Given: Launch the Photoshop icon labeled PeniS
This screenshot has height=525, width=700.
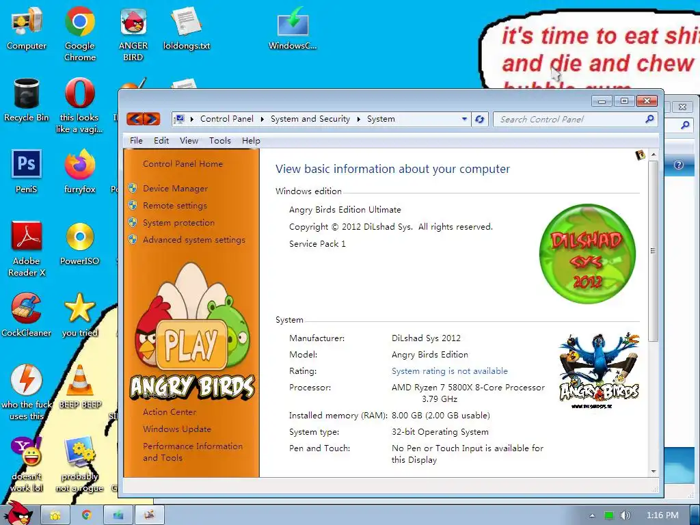Looking at the screenshot, I should click(27, 172).
